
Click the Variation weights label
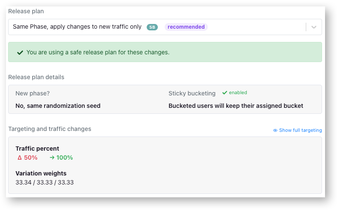coord(41,173)
